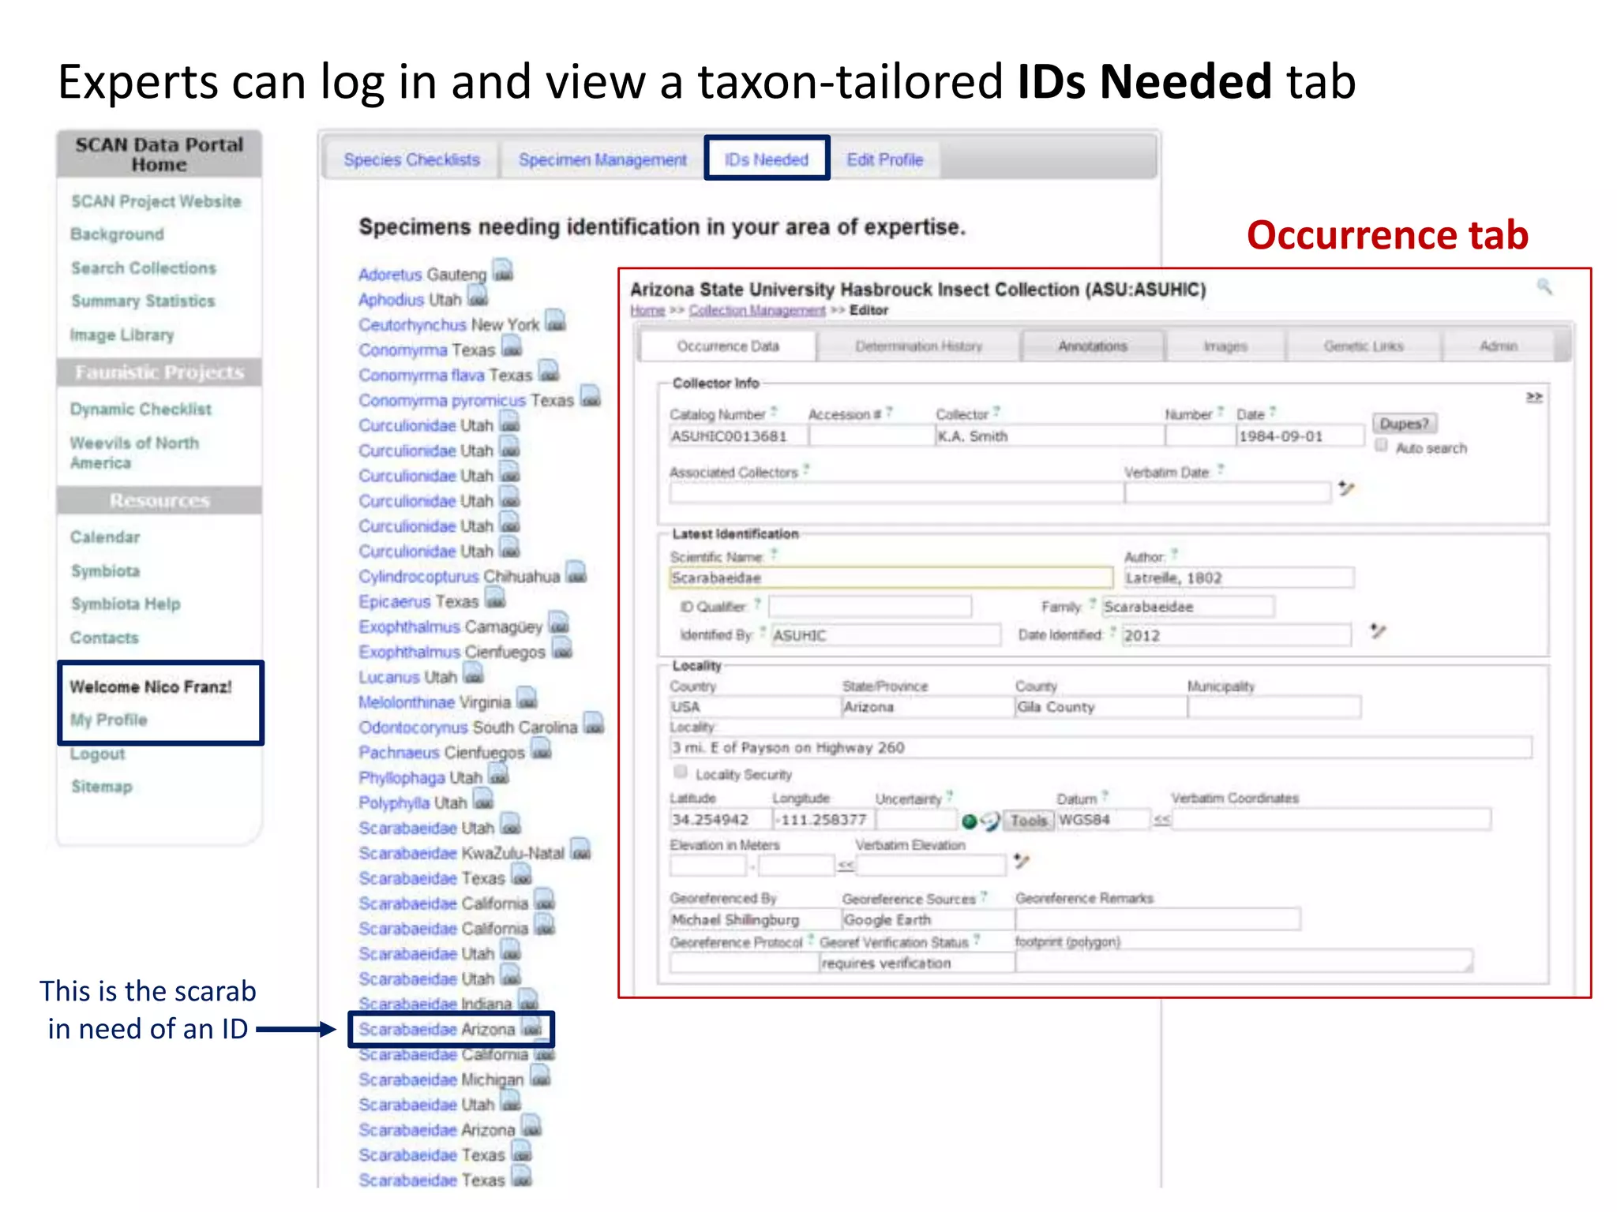Image resolution: width=1617 pixels, height=1212 pixels.
Task: Open Collection Management breadcrumb link
Action: pos(757,311)
